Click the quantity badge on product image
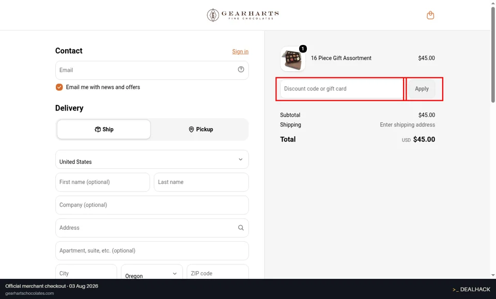496x299 pixels. coord(303,49)
